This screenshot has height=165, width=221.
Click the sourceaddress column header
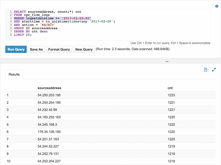tap(49, 88)
